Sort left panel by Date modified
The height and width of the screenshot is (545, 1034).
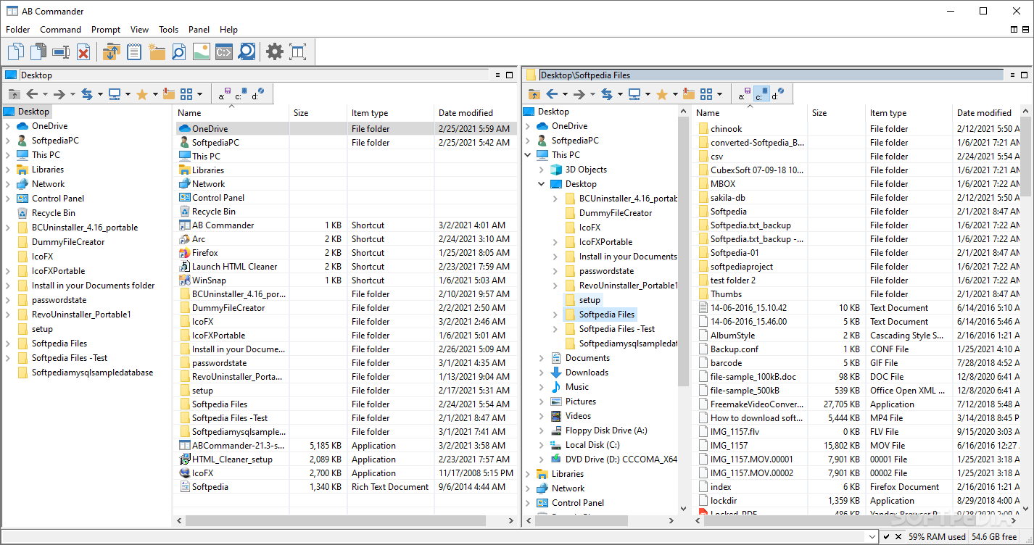[x=476, y=113]
